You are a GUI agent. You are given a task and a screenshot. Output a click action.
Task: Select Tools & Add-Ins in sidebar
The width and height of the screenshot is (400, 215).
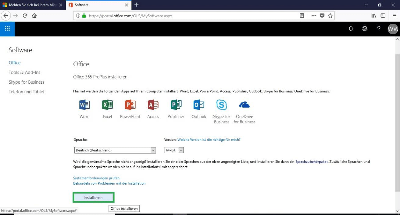tap(24, 72)
